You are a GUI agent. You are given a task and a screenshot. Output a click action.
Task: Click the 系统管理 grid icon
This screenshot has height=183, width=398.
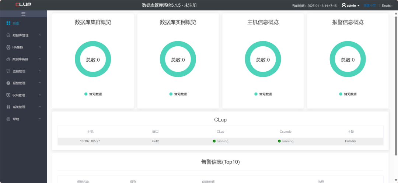[8, 107]
